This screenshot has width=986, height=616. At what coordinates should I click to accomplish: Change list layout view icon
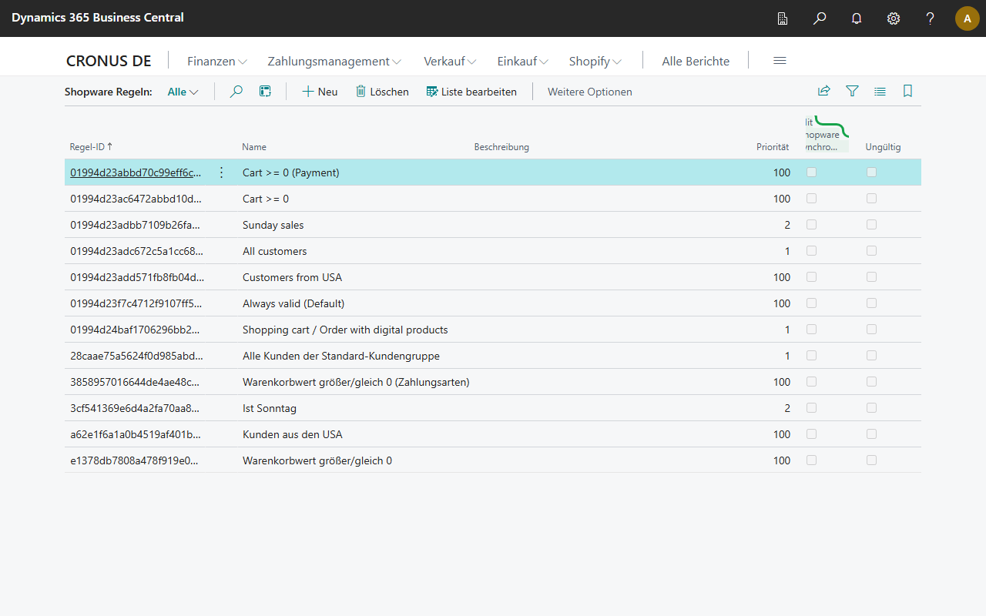pos(880,91)
